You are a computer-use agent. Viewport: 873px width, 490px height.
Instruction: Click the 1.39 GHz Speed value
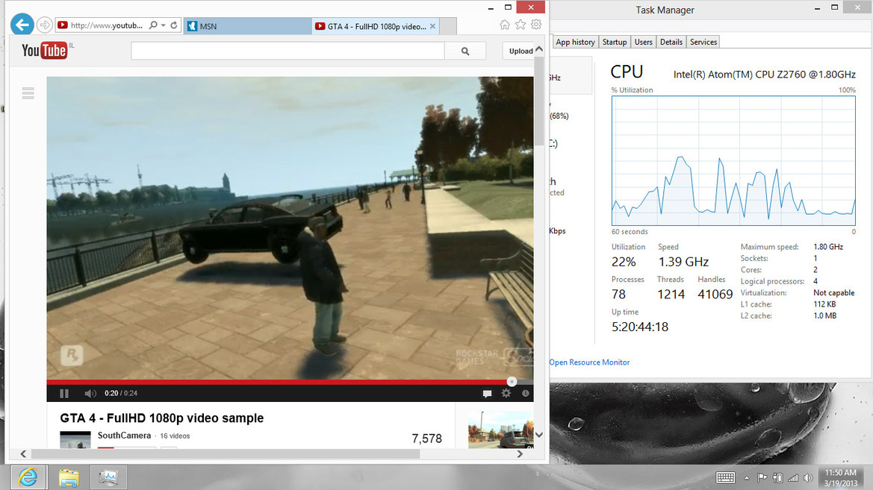point(684,262)
